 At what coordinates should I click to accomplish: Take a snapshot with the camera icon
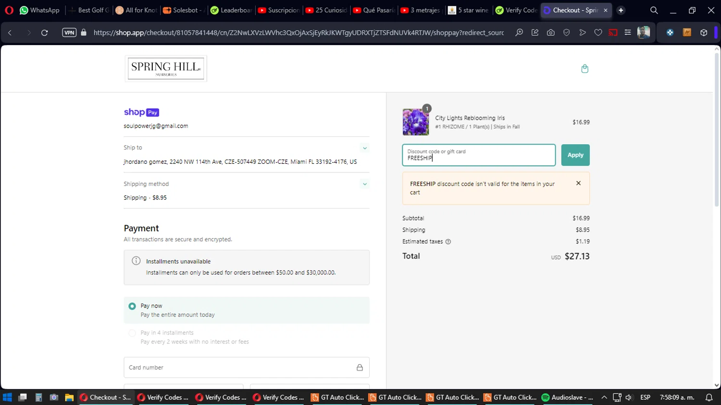tap(551, 33)
